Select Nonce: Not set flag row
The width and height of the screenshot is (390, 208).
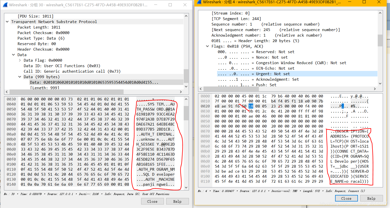(x=253, y=57)
